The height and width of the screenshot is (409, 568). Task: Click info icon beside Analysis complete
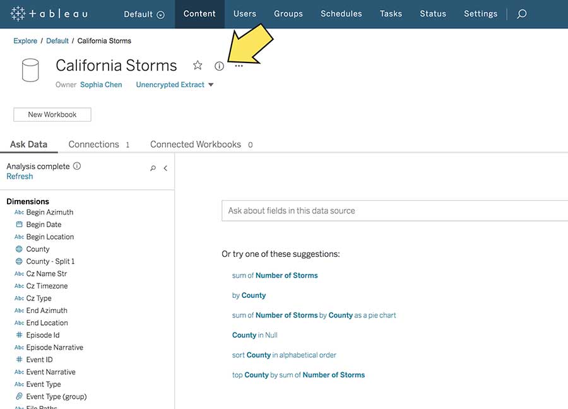pyautogui.click(x=77, y=166)
